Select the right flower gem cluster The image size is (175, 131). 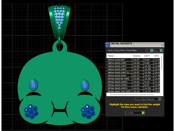point(88,111)
